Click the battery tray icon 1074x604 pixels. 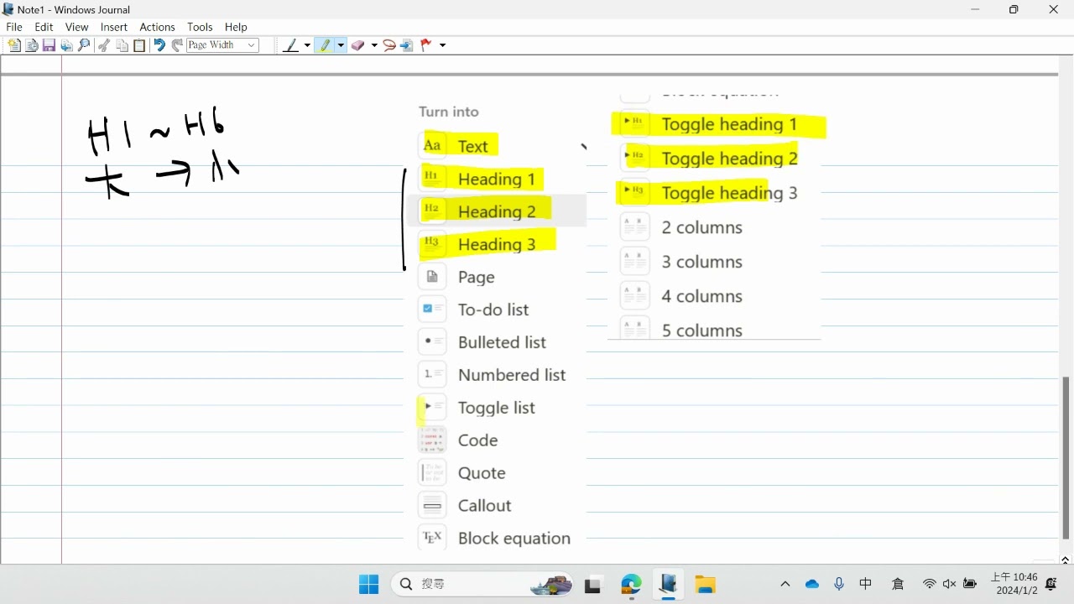pyautogui.click(x=971, y=585)
